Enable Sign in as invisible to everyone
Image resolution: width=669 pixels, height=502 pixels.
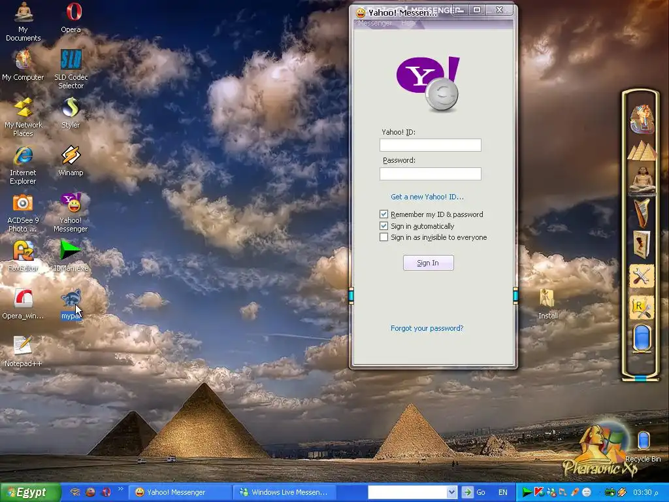(383, 237)
